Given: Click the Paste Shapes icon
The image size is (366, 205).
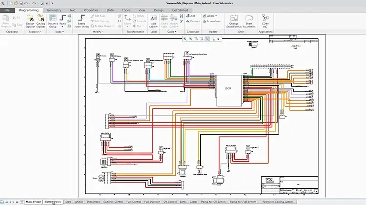Looking at the screenshot, I should tap(6, 21).
